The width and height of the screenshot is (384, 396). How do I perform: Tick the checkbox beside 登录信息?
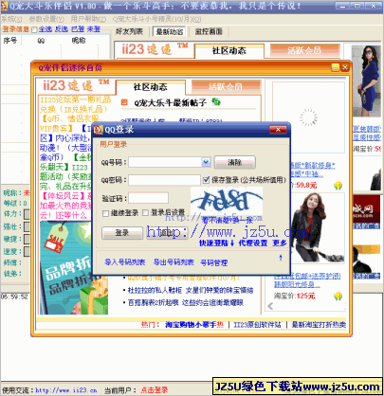34,30
